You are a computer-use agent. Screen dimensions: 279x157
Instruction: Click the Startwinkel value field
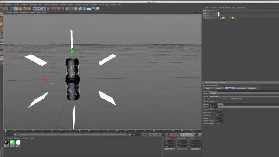pyautogui.click(x=219, y=113)
